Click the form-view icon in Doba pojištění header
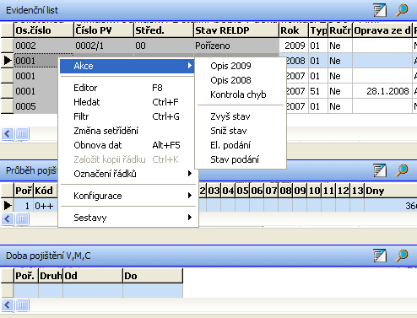The width and height of the screenshot is (417, 318). point(380,256)
